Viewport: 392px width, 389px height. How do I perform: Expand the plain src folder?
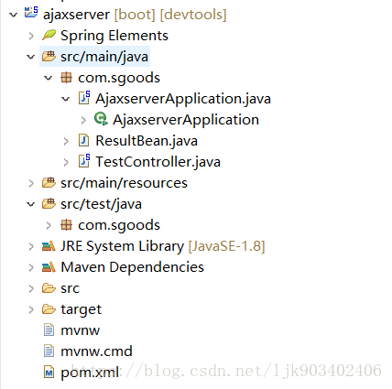[31, 288]
